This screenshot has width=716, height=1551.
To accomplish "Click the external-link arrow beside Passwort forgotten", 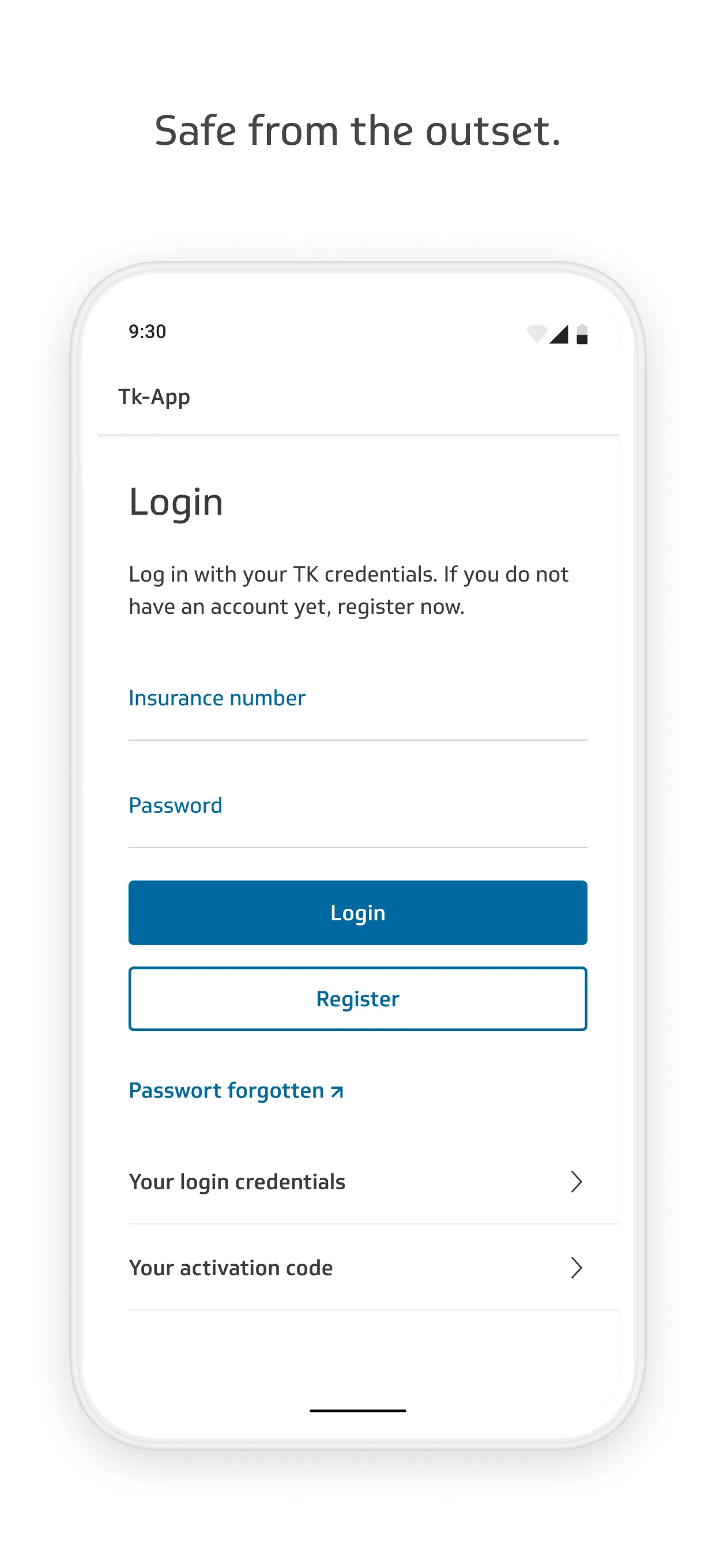I will point(338,1092).
